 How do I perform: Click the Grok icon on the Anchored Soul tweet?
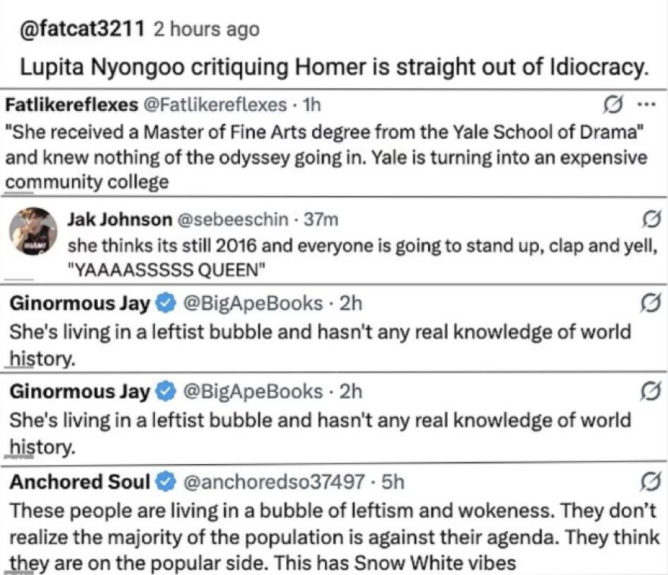point(651,482)
